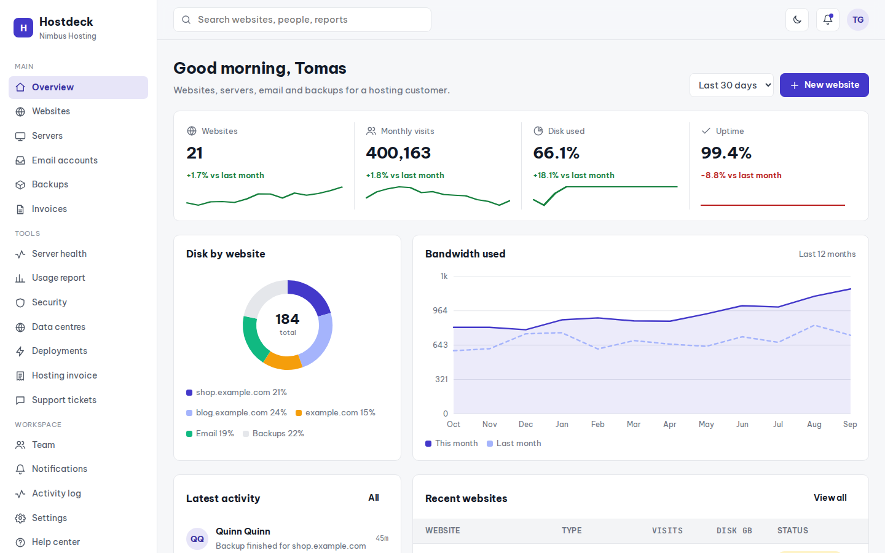
Task: Click the Backups 22% legend entry
Action: click(x=273, y=433)
